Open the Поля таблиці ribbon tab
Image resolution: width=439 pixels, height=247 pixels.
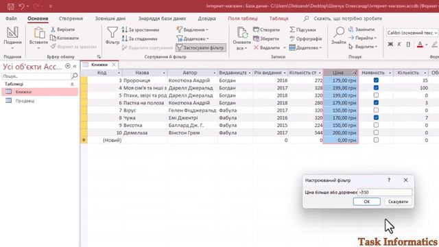coord(243,19)
